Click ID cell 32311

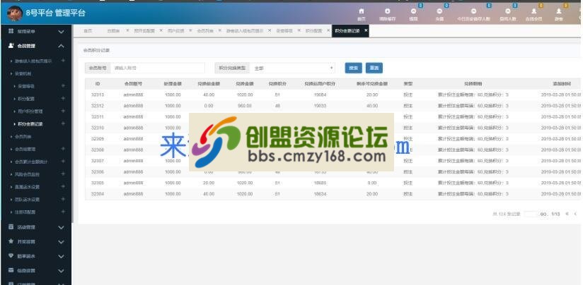coord(98,116)
